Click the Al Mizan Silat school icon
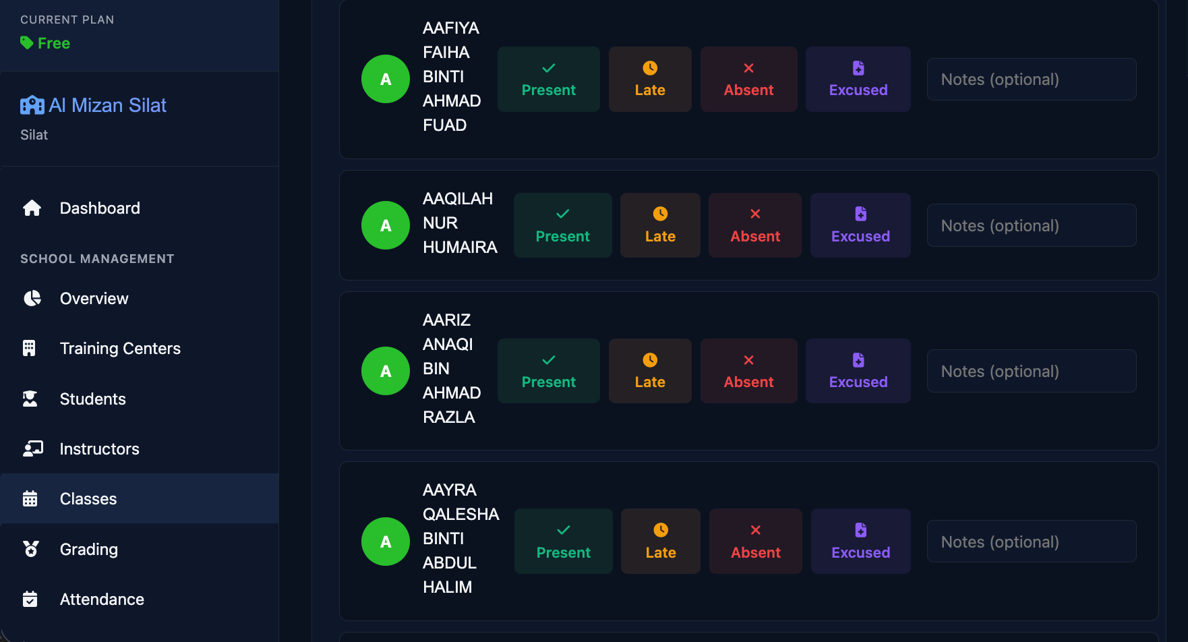Image resolution: width=1188 pixels, height=642 pixels. (x=32, y=105)
